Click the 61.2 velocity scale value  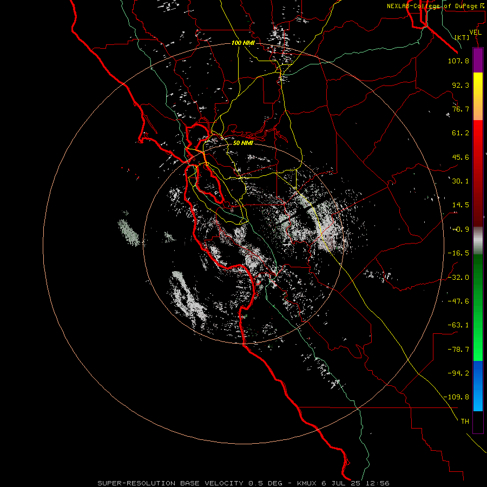(x=460, y=133)
